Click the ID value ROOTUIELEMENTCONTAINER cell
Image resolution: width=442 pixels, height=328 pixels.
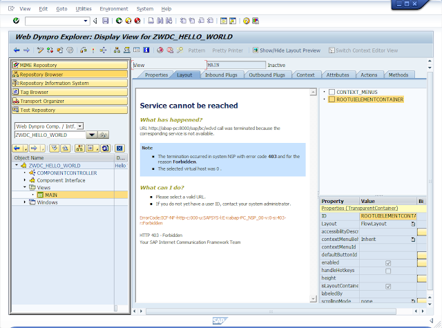388,216
